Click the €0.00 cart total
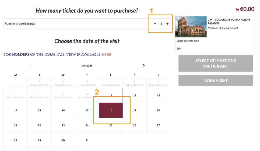260x151 pixels. 247,9
